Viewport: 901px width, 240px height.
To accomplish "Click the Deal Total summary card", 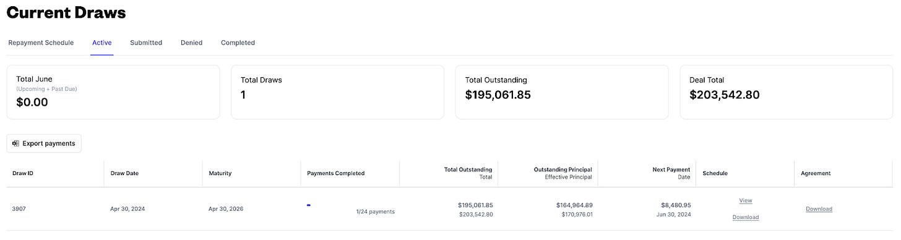I will [x=787, y=92].
